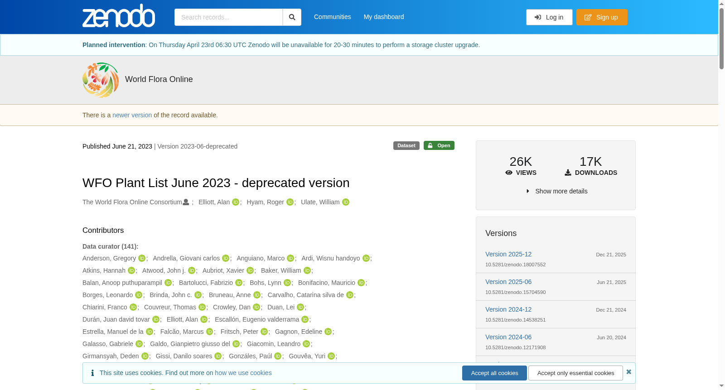Click DOI text 10.5281/zenodo.14538251
The width and height of the screenshot is (725, 390).
[x=516, y=320]
